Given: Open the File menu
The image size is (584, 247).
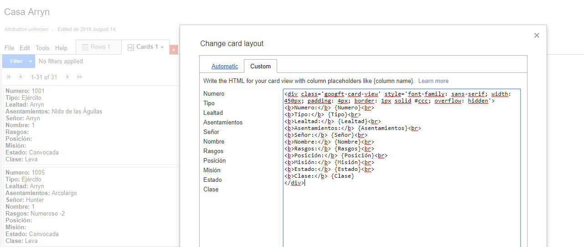Looking at the screenshot, I should 9,48.
